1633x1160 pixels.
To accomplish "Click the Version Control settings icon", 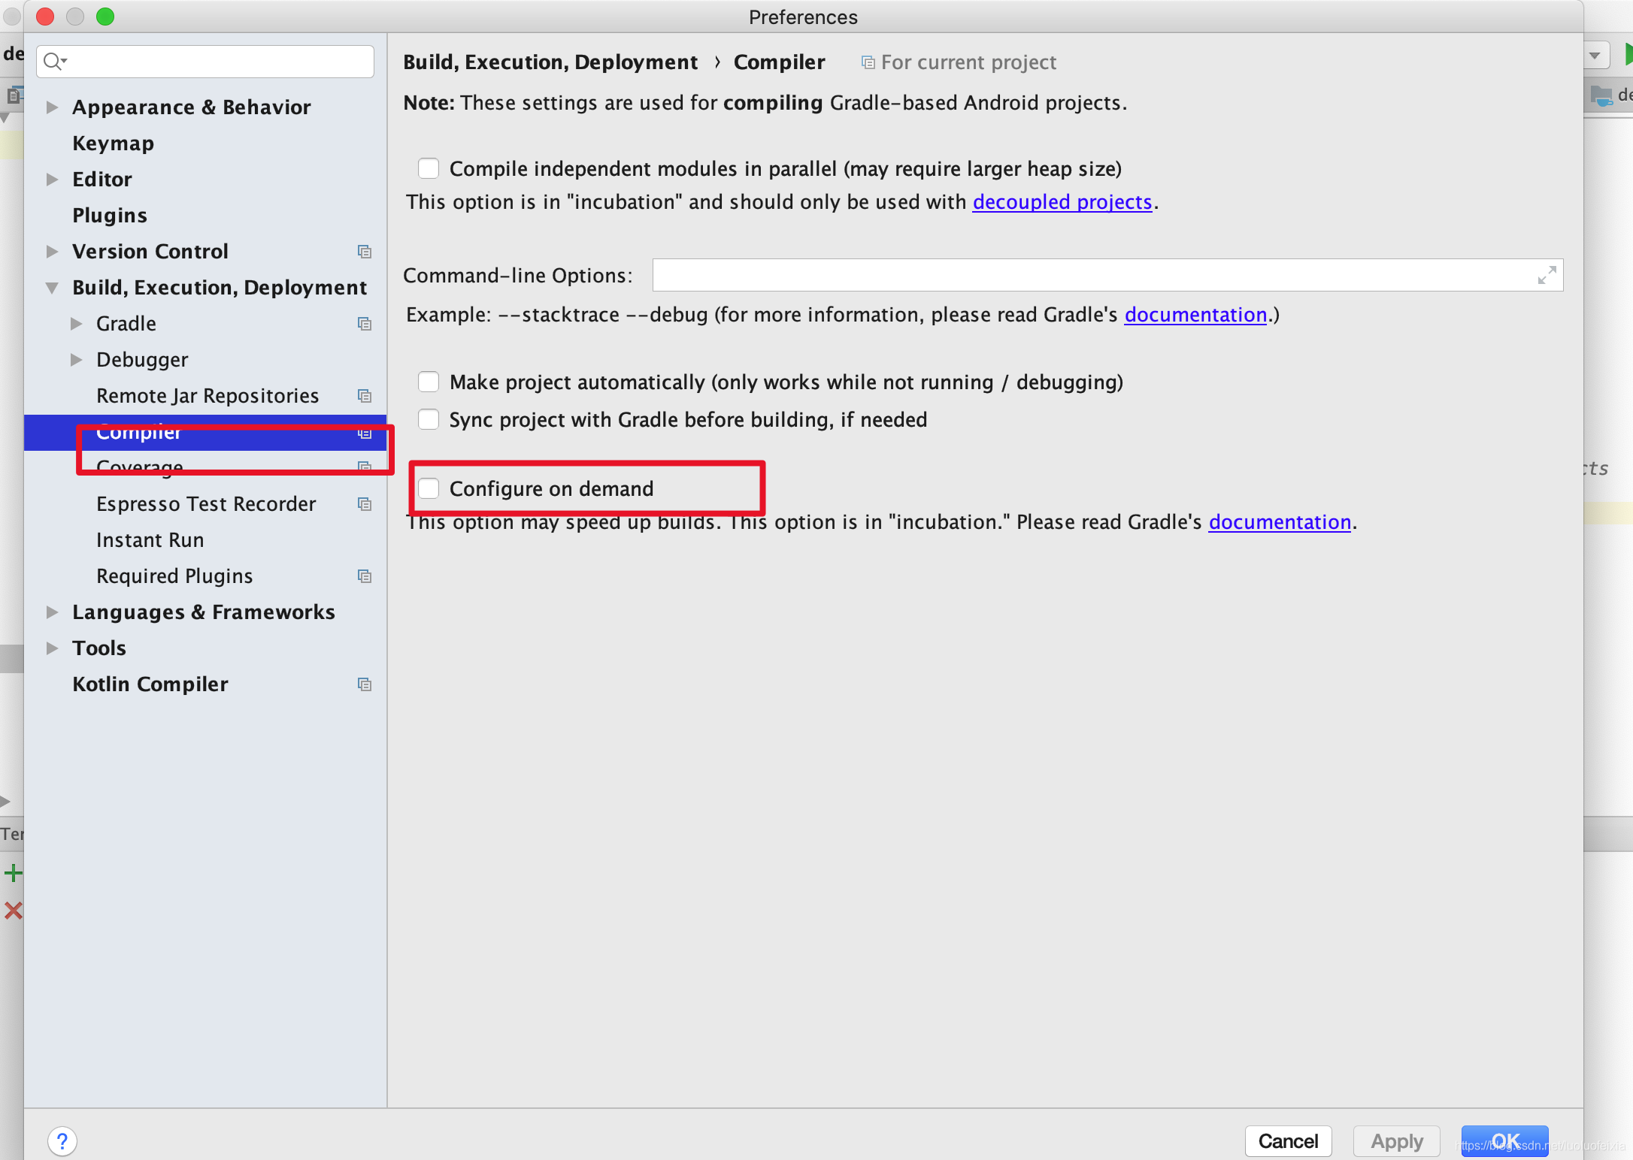I will pos(363,250).
